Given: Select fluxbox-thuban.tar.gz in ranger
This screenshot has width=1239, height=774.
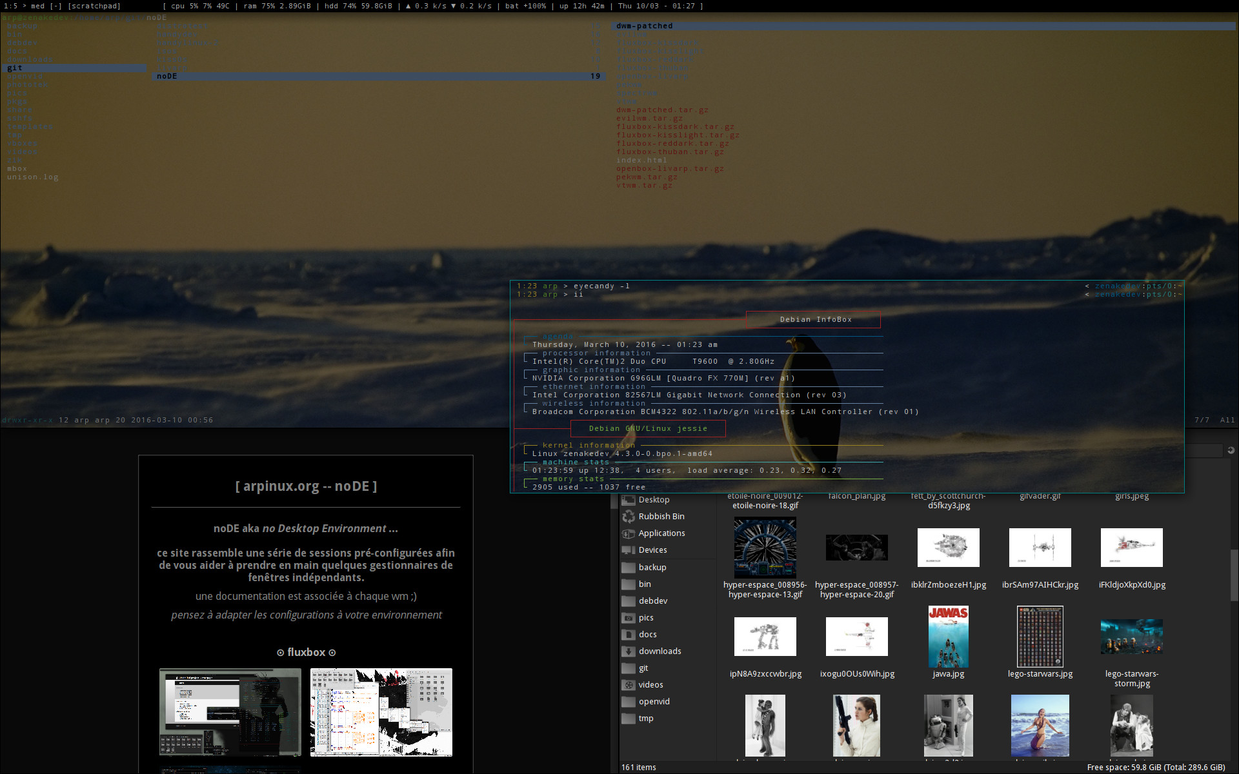Looking at the screenshot, I should pos(670,152).
